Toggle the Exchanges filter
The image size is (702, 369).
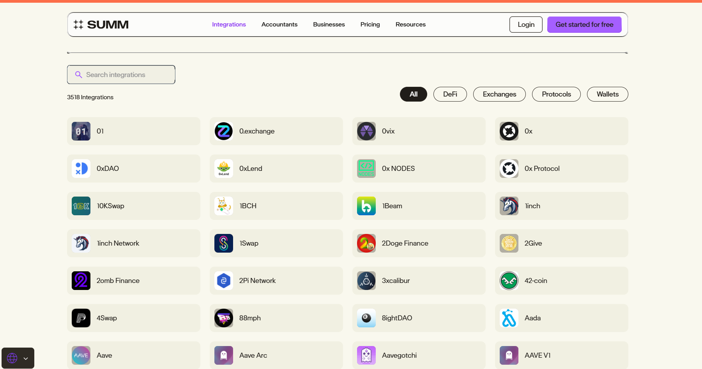499,94
